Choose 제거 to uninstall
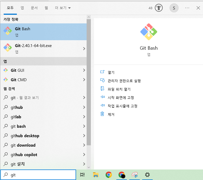The image size is (203, 180). click(111, 115)
